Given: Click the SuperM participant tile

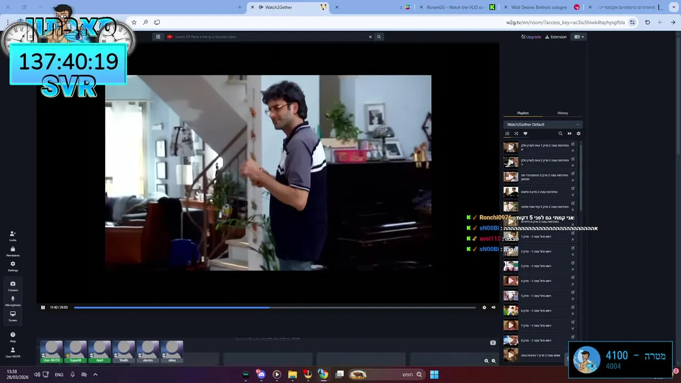Looking at the screenshot, I should pyautogui.click(x=76, y=352).
